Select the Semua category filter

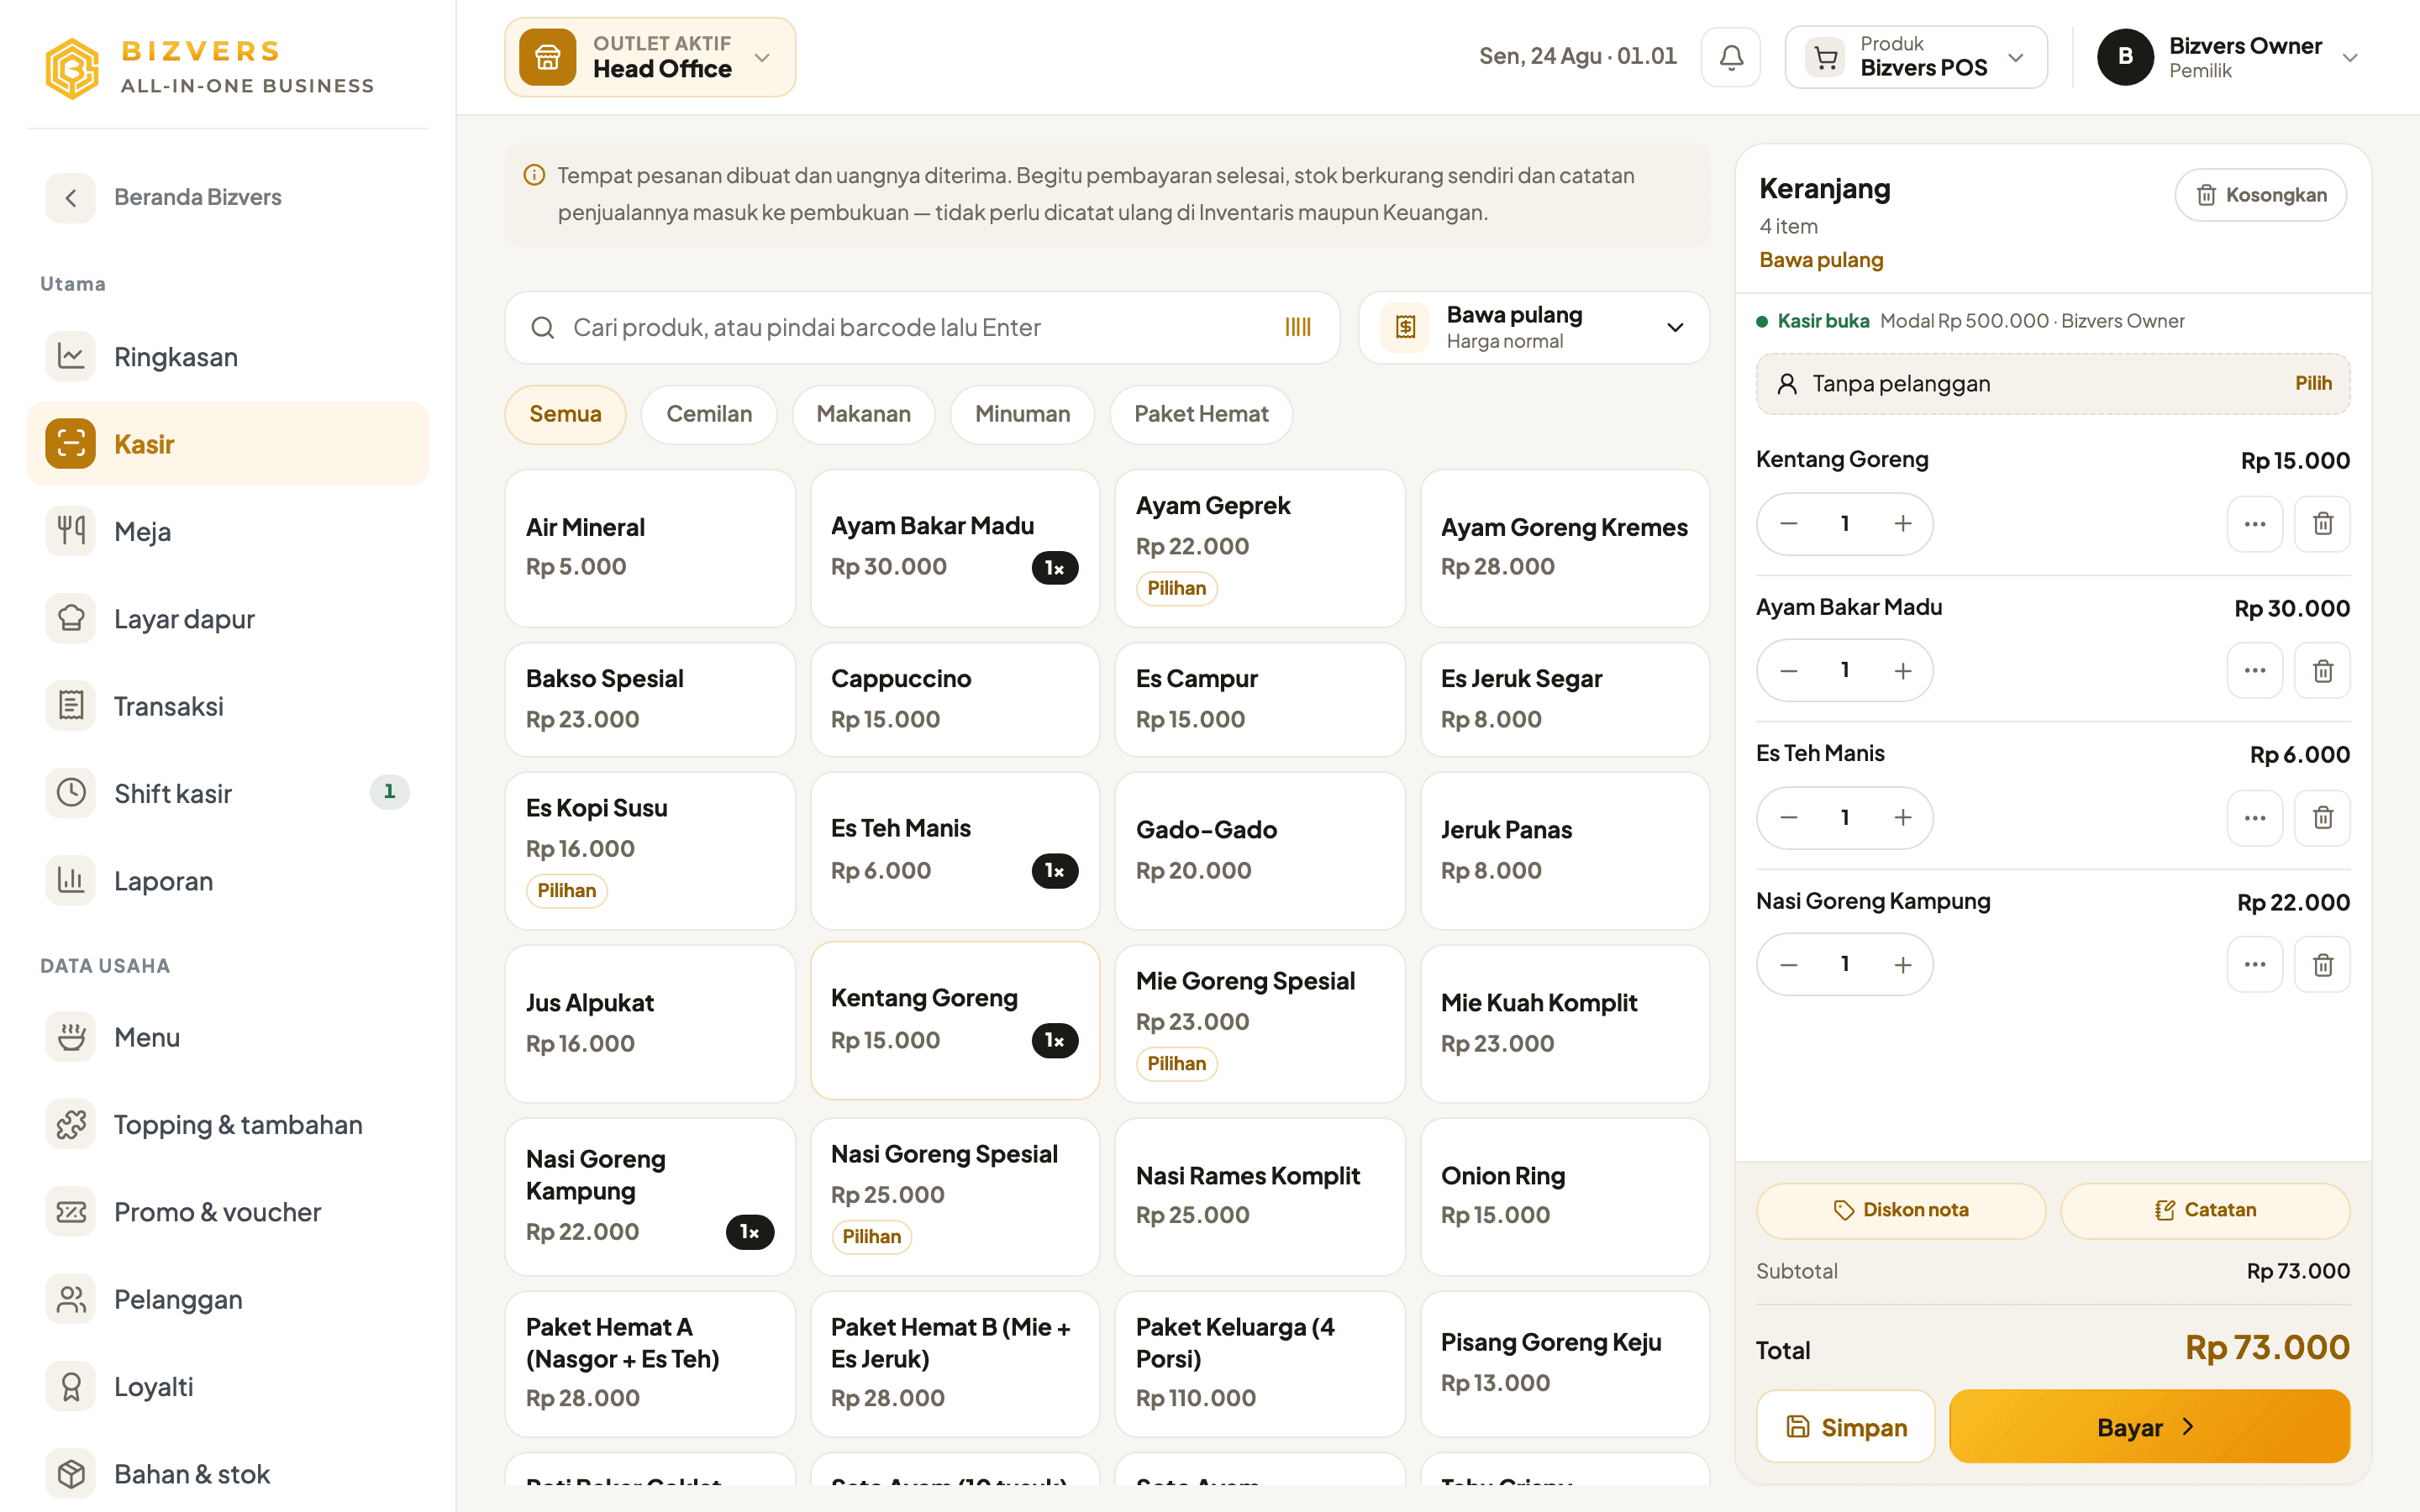[x=565, y=414]
